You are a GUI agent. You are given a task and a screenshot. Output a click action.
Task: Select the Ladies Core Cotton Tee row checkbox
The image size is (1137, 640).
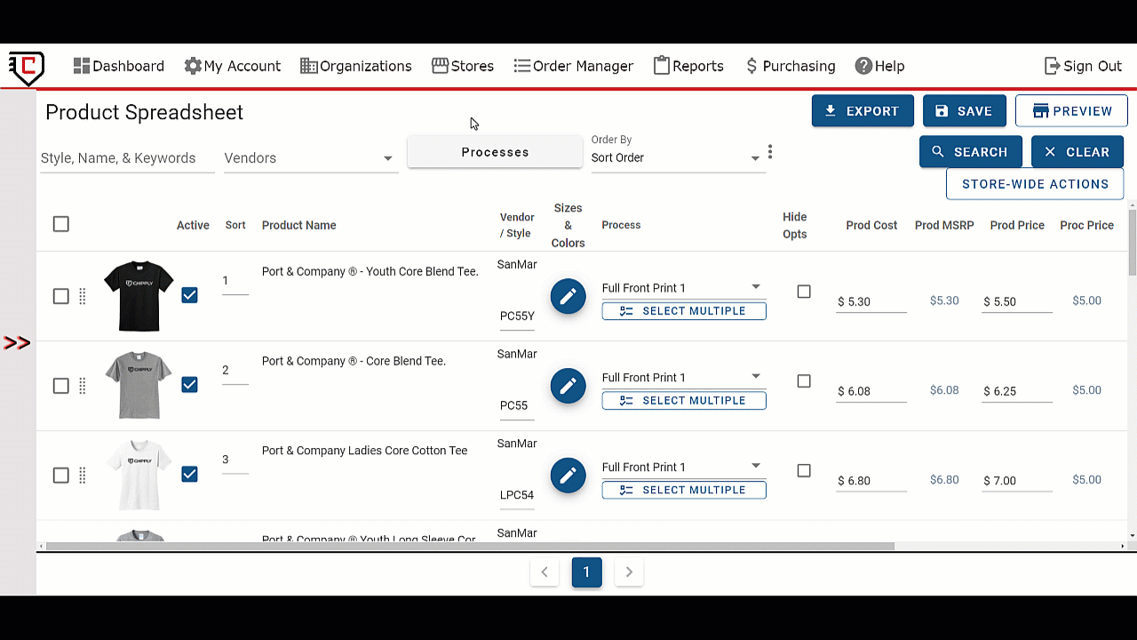(x=60, y=476)
